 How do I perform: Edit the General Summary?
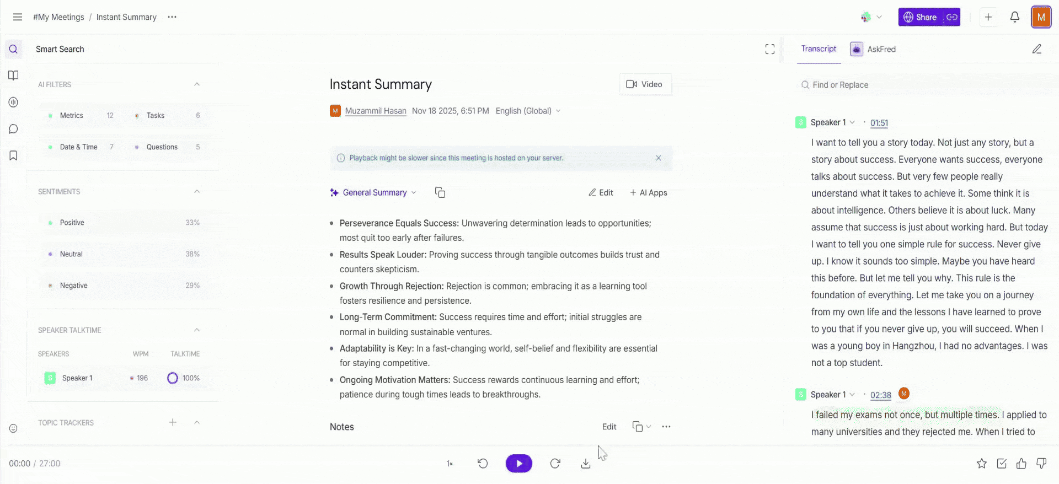point(601,192)
